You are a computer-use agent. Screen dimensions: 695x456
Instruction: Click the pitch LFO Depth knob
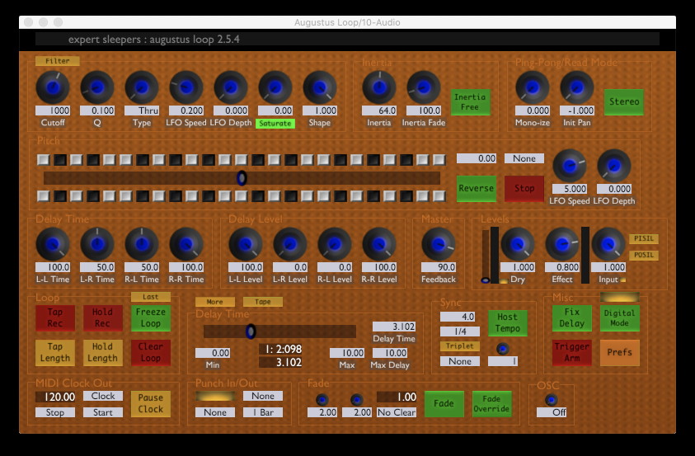click(x=614, y=166)
